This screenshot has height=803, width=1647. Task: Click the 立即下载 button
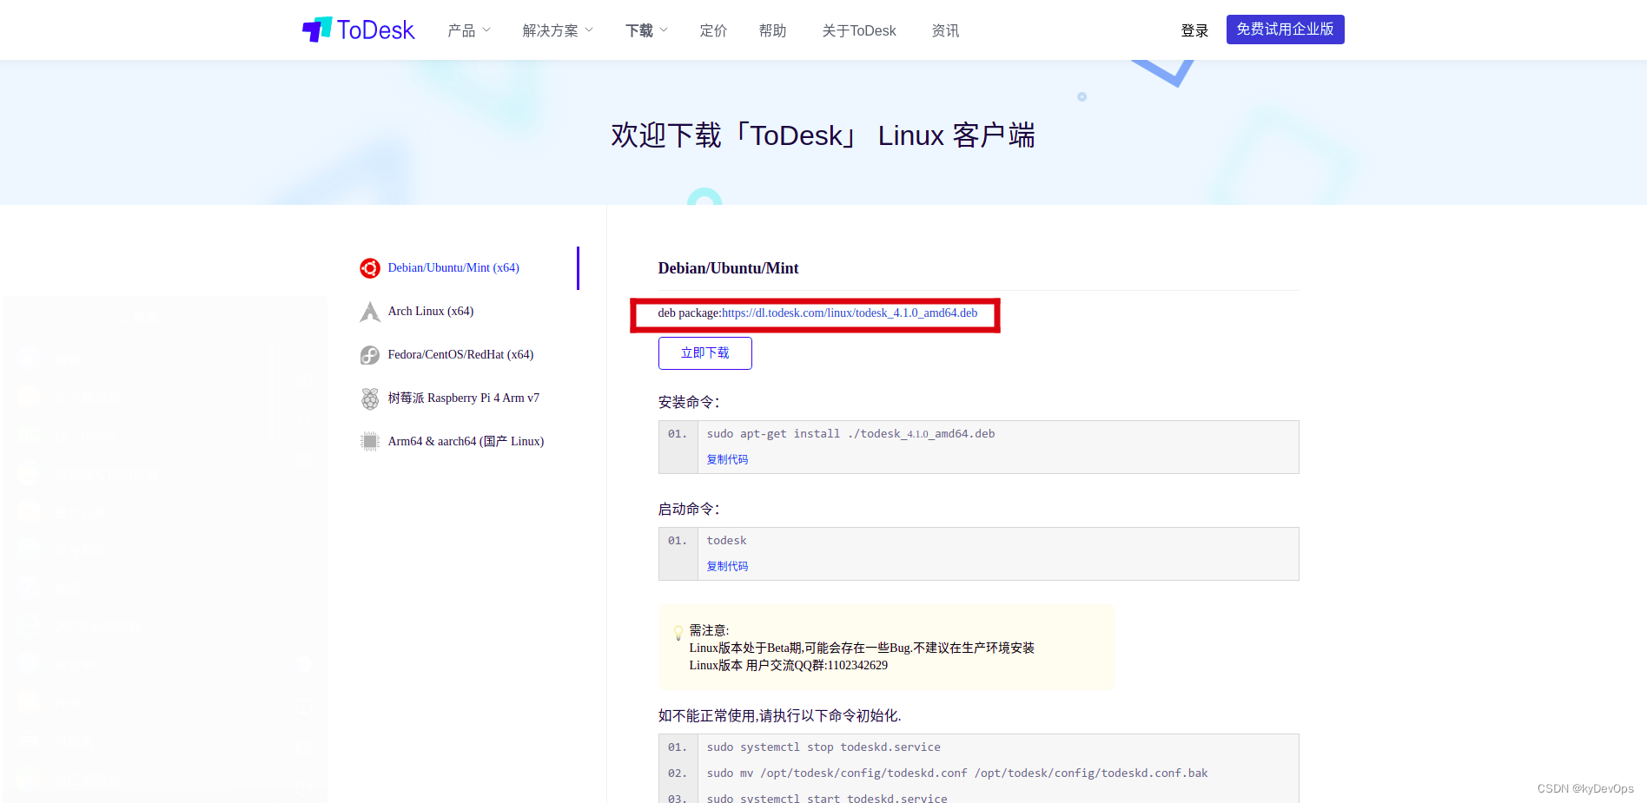pyautogui.click(x=704, y=353)
